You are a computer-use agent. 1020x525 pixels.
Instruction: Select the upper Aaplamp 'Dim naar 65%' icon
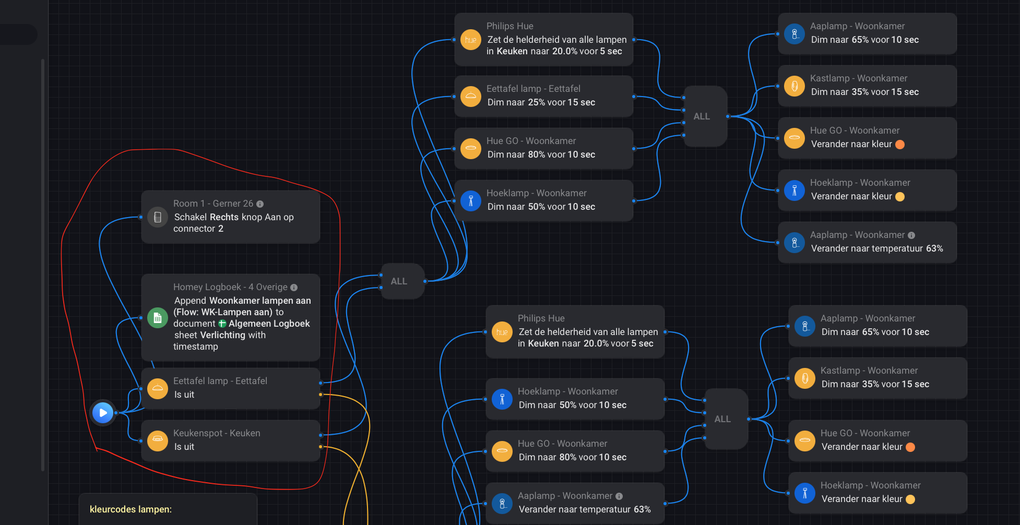point(794,34)
